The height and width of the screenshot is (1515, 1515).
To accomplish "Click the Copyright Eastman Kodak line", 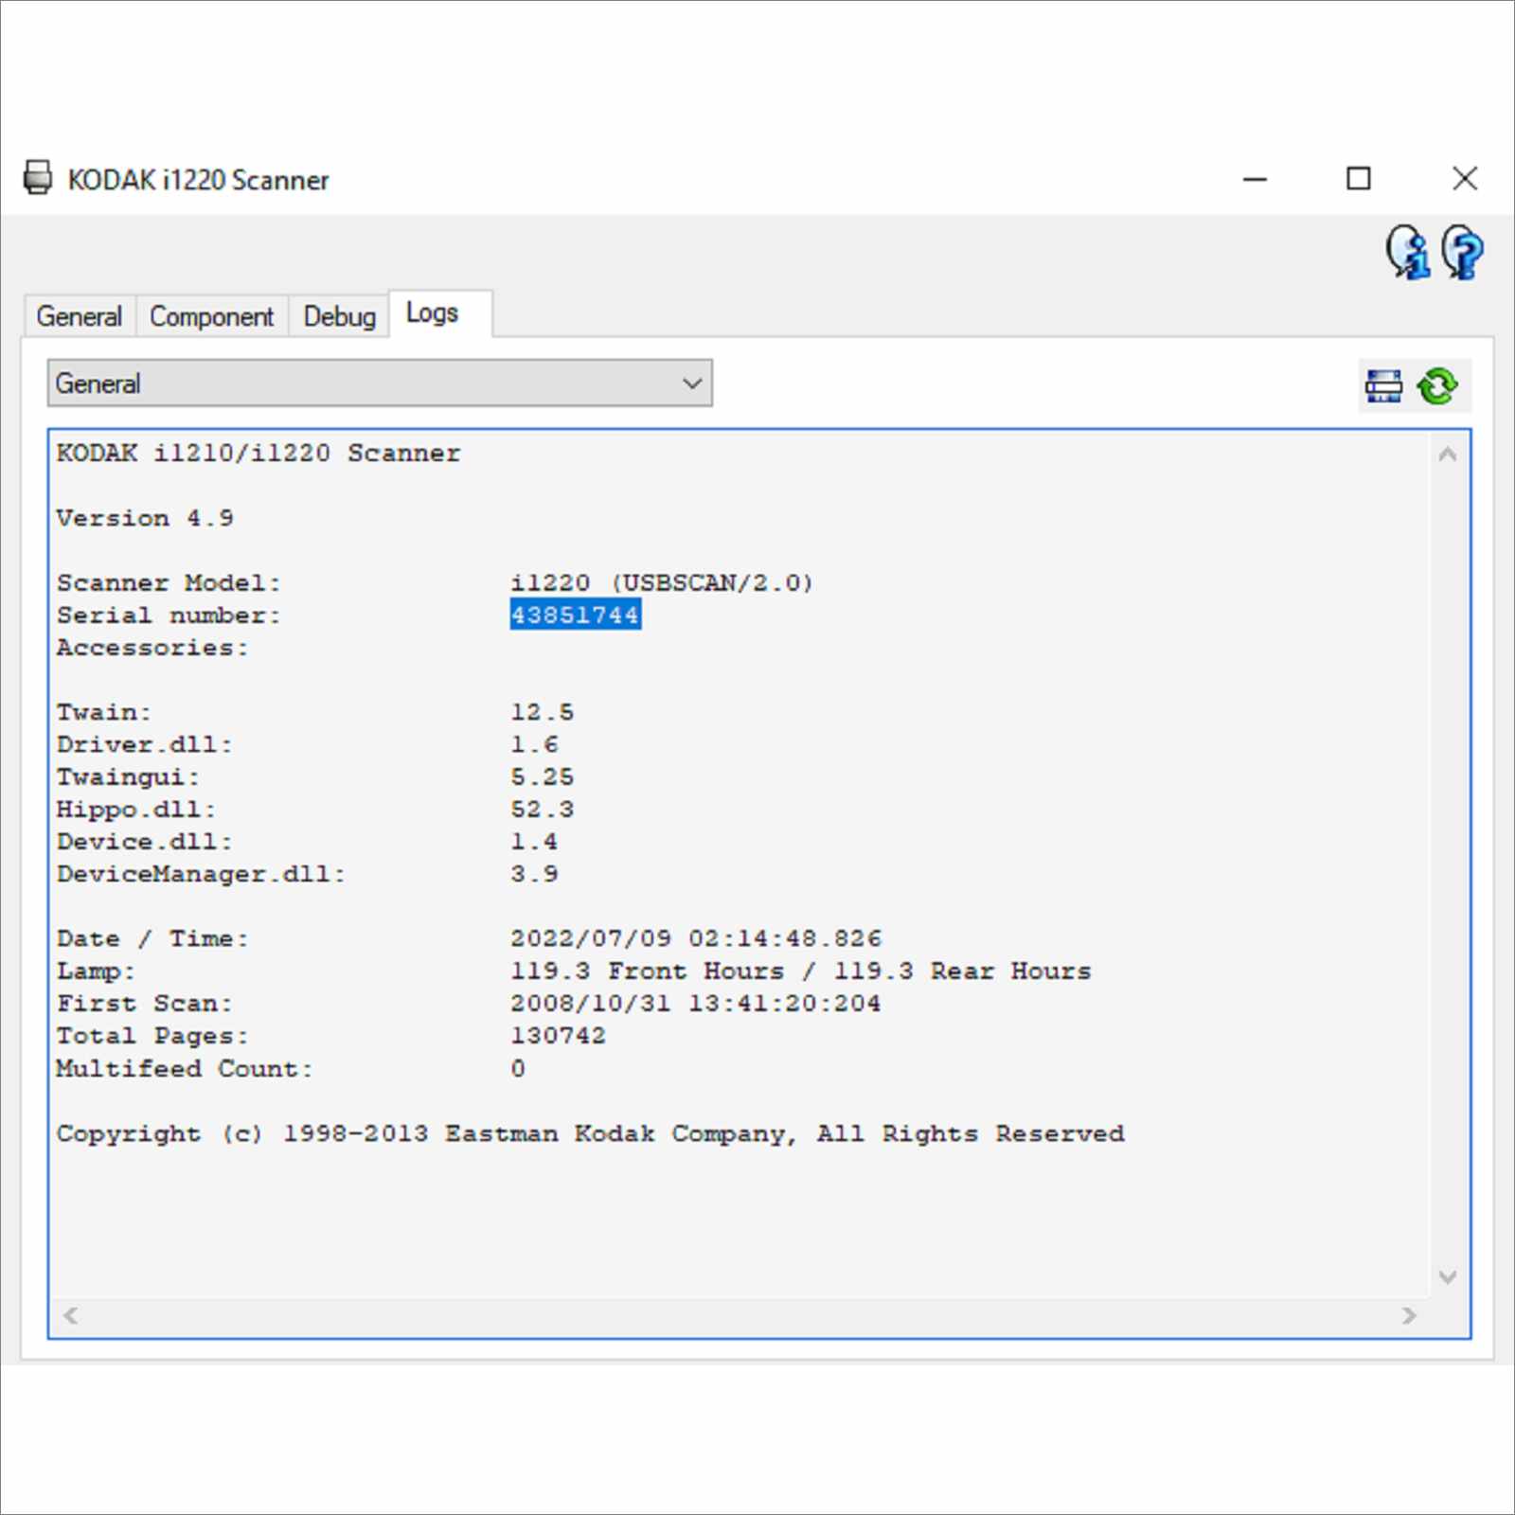I will [590, 1133].
